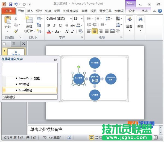Toggle text Shadow formatting
This screenshot has width=164, height=142.
tap(66, 25)
